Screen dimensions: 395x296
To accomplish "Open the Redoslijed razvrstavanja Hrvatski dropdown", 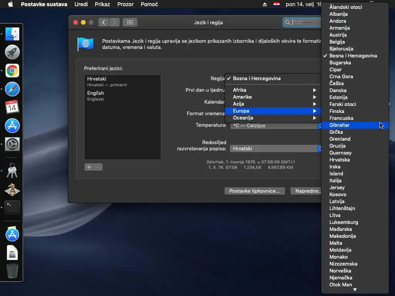I will [275, 149].
